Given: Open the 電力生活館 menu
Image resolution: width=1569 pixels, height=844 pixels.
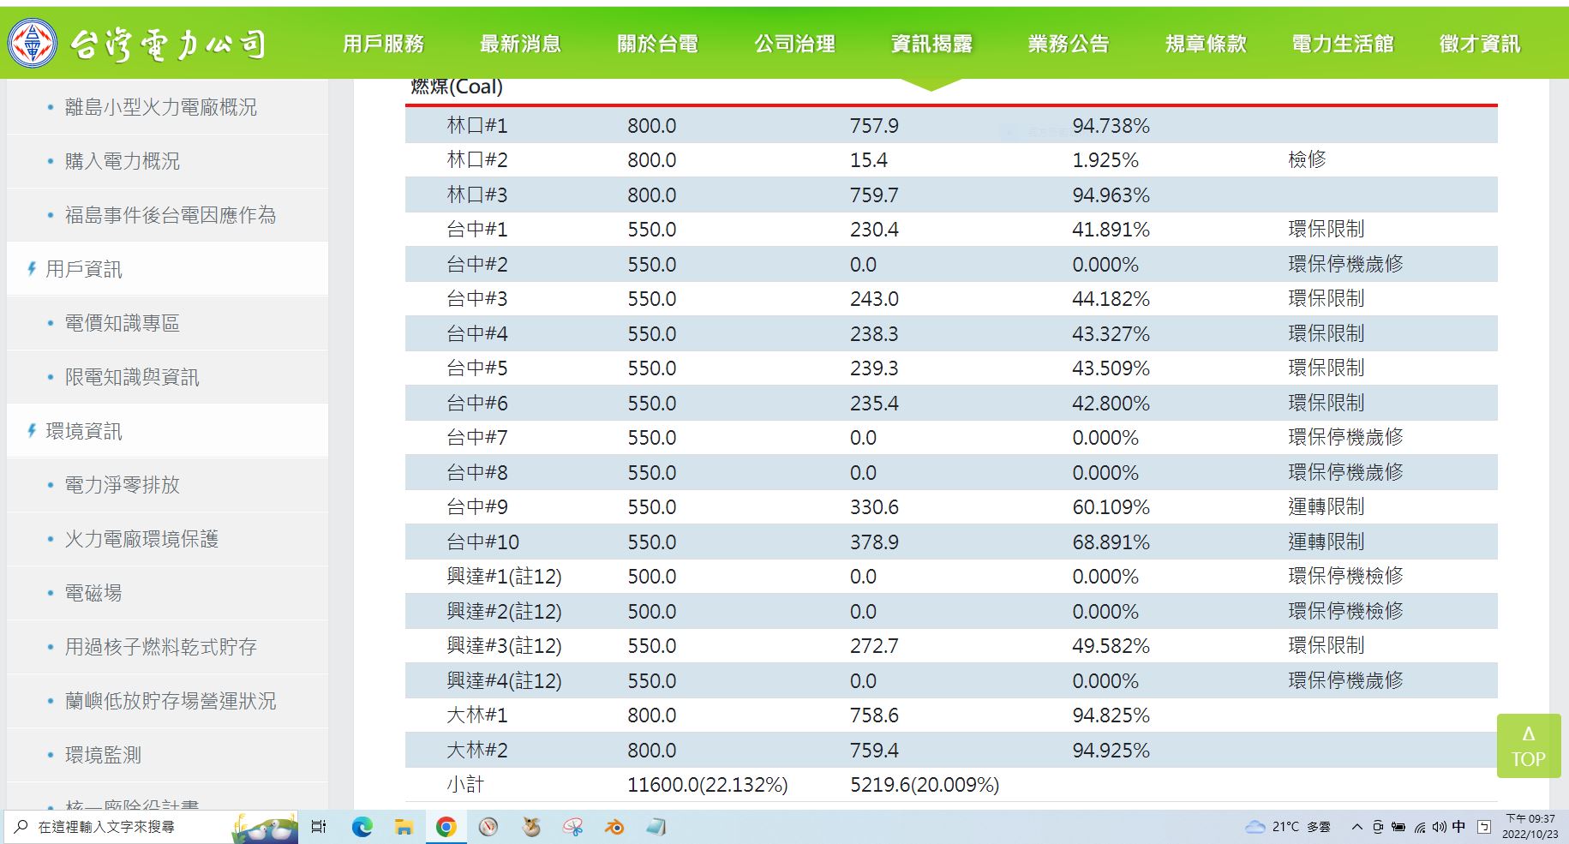Looking at the screenshot, I should [x=1344, y=44].
